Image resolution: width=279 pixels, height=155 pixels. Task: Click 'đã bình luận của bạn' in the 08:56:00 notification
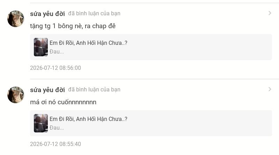coord(94,14)
